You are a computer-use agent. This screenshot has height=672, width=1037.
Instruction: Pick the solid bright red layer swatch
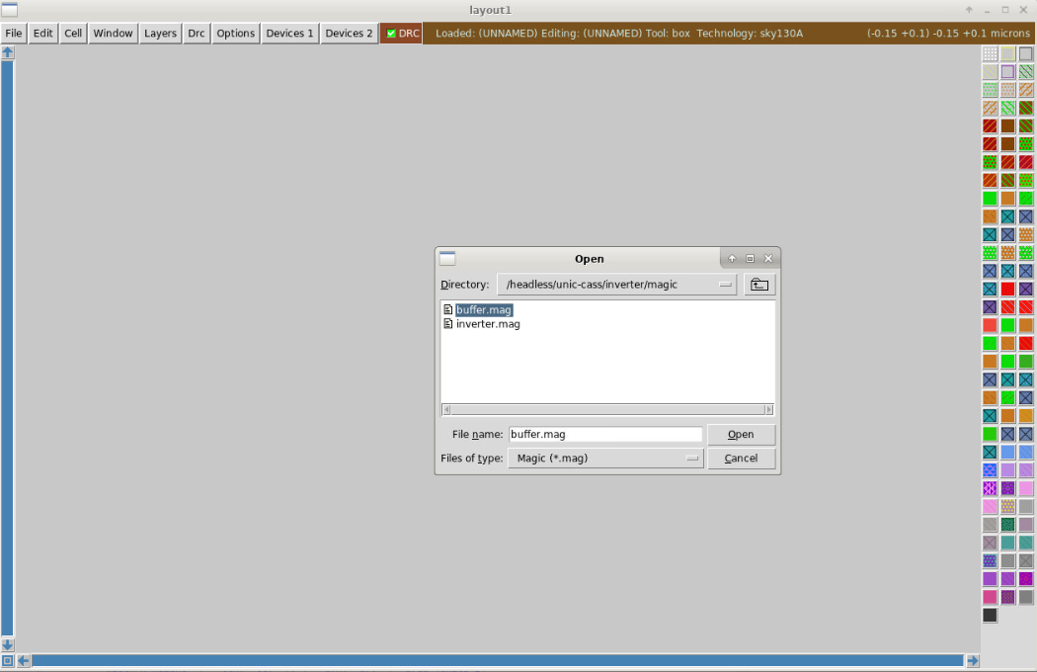tap(1008, 289)
